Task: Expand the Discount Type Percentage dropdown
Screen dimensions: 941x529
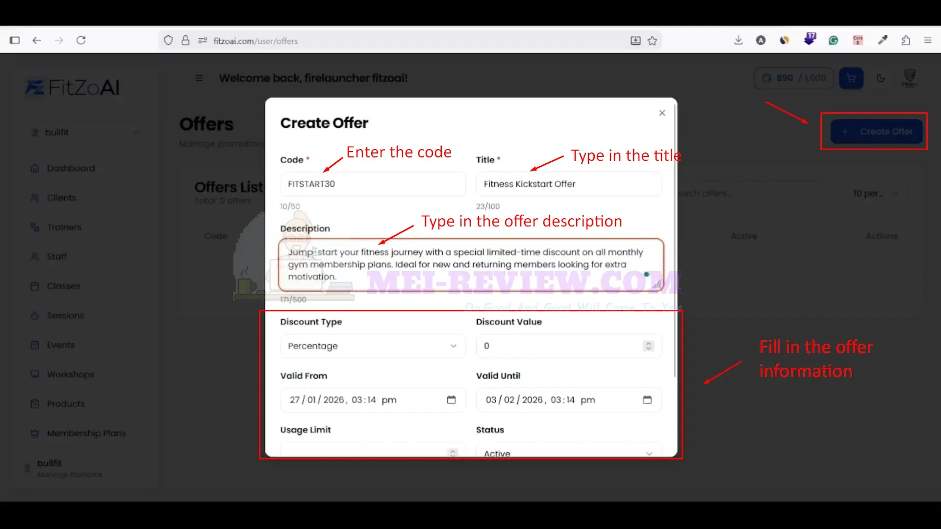Action: pos(373,346)
